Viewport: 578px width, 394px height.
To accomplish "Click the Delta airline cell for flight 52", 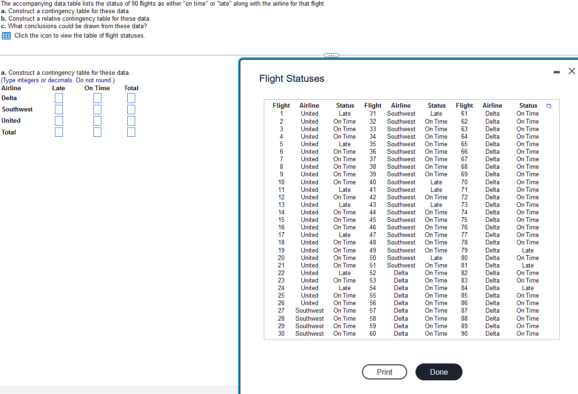I will point(401,273).
